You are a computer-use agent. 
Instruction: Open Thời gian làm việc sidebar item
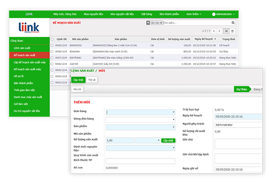[x=29, y=90]
